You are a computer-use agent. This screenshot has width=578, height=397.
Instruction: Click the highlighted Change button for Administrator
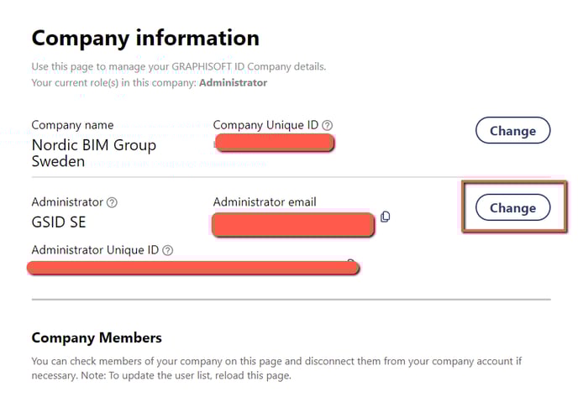512,207
